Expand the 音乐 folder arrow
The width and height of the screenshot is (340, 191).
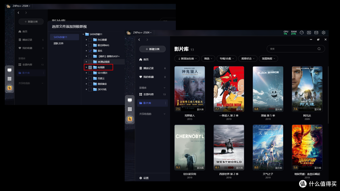pos(86,51)
